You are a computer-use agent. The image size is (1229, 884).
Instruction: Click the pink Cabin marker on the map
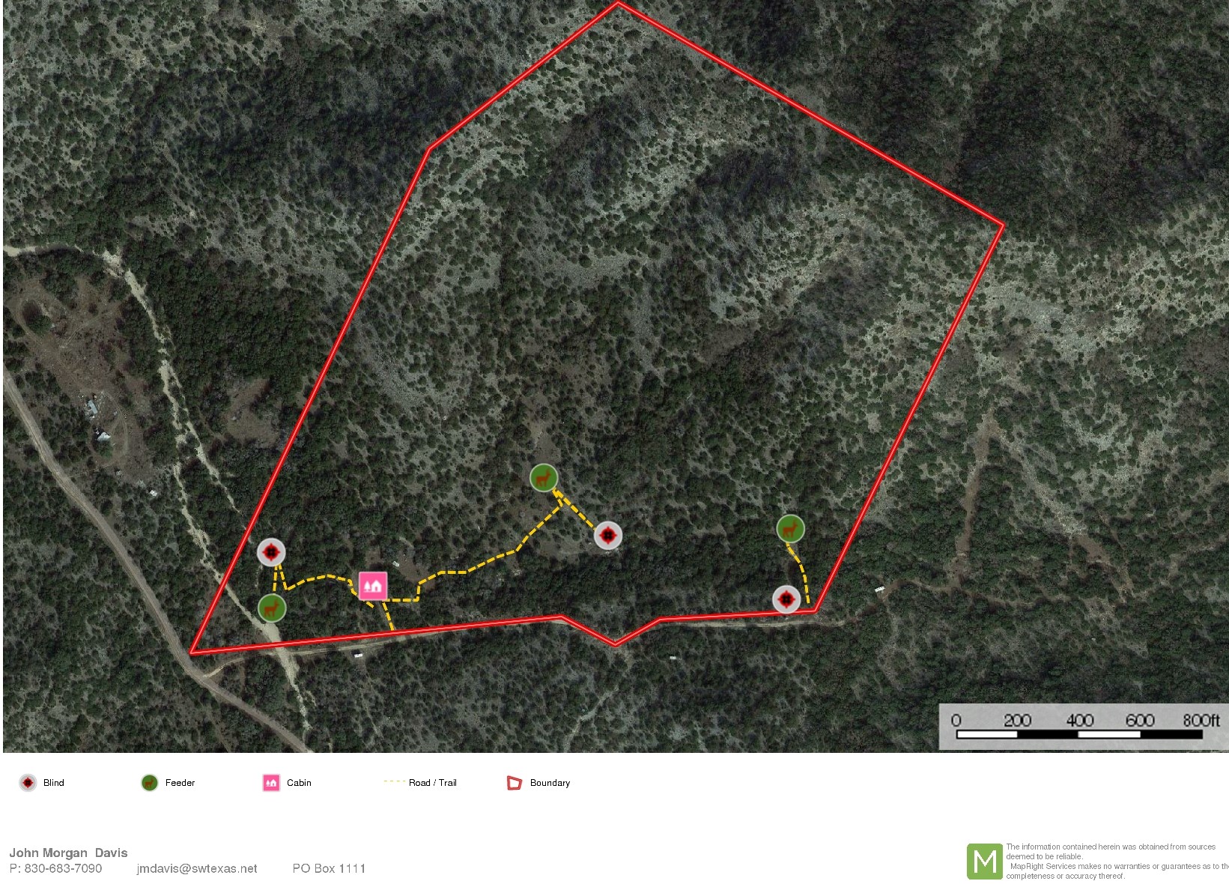pyautogui.click(x=373, y=586)
